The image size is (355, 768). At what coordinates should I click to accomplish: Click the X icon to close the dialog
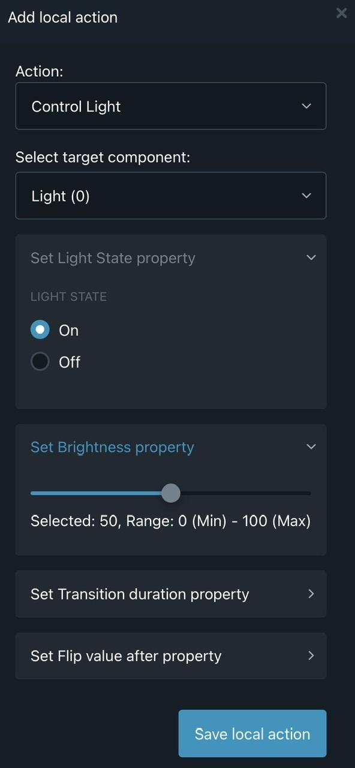[342, 13]
